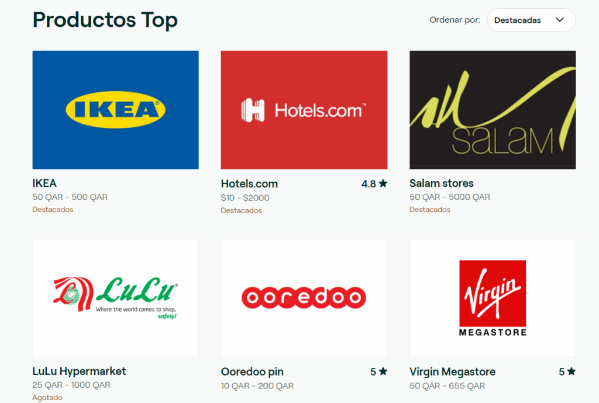Open the Virgin Megastore logo tile

pos(493,298)
